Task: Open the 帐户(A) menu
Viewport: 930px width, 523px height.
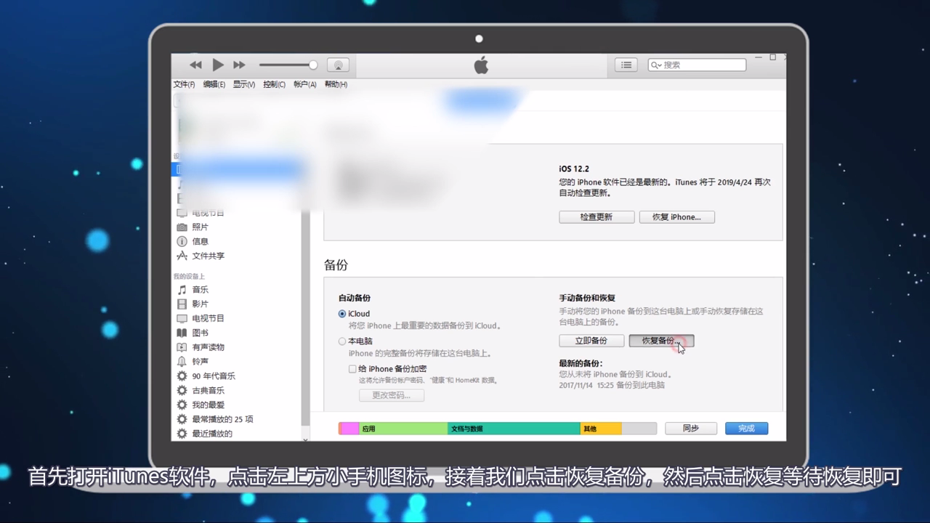Action: tap(304, 84)
